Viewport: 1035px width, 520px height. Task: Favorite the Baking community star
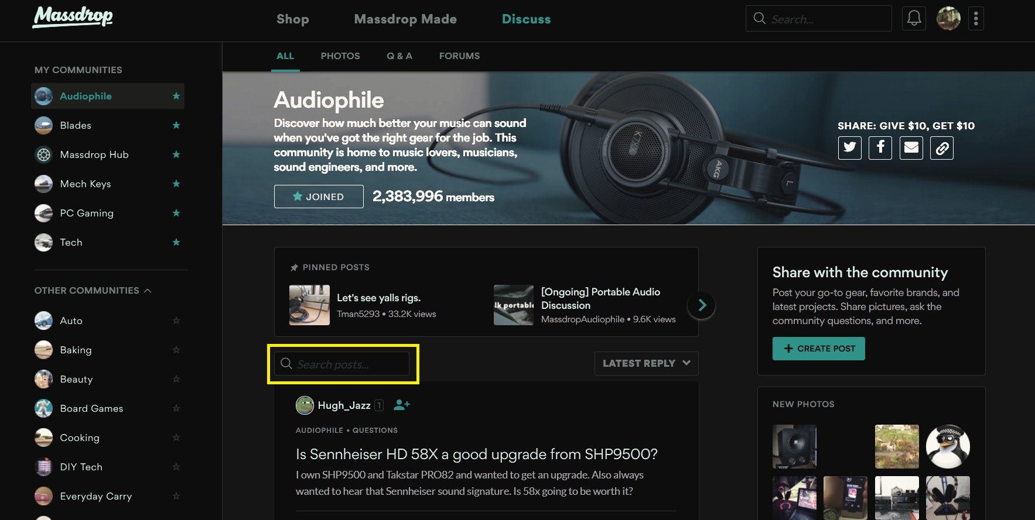(x=176, y=350)
